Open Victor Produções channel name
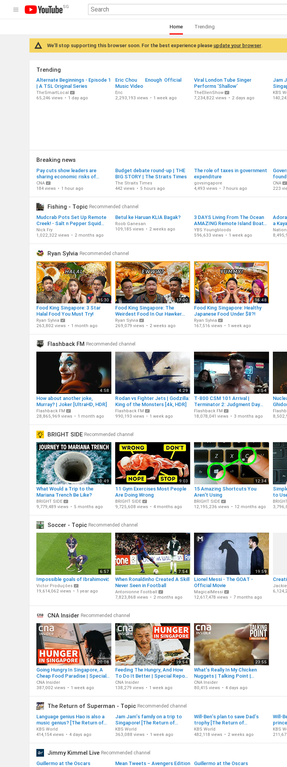The image size is (287, 767). click(55, 586)
